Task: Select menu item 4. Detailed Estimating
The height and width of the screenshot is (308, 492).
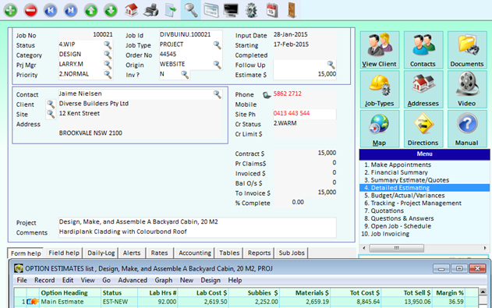Action: coord(424,188)
